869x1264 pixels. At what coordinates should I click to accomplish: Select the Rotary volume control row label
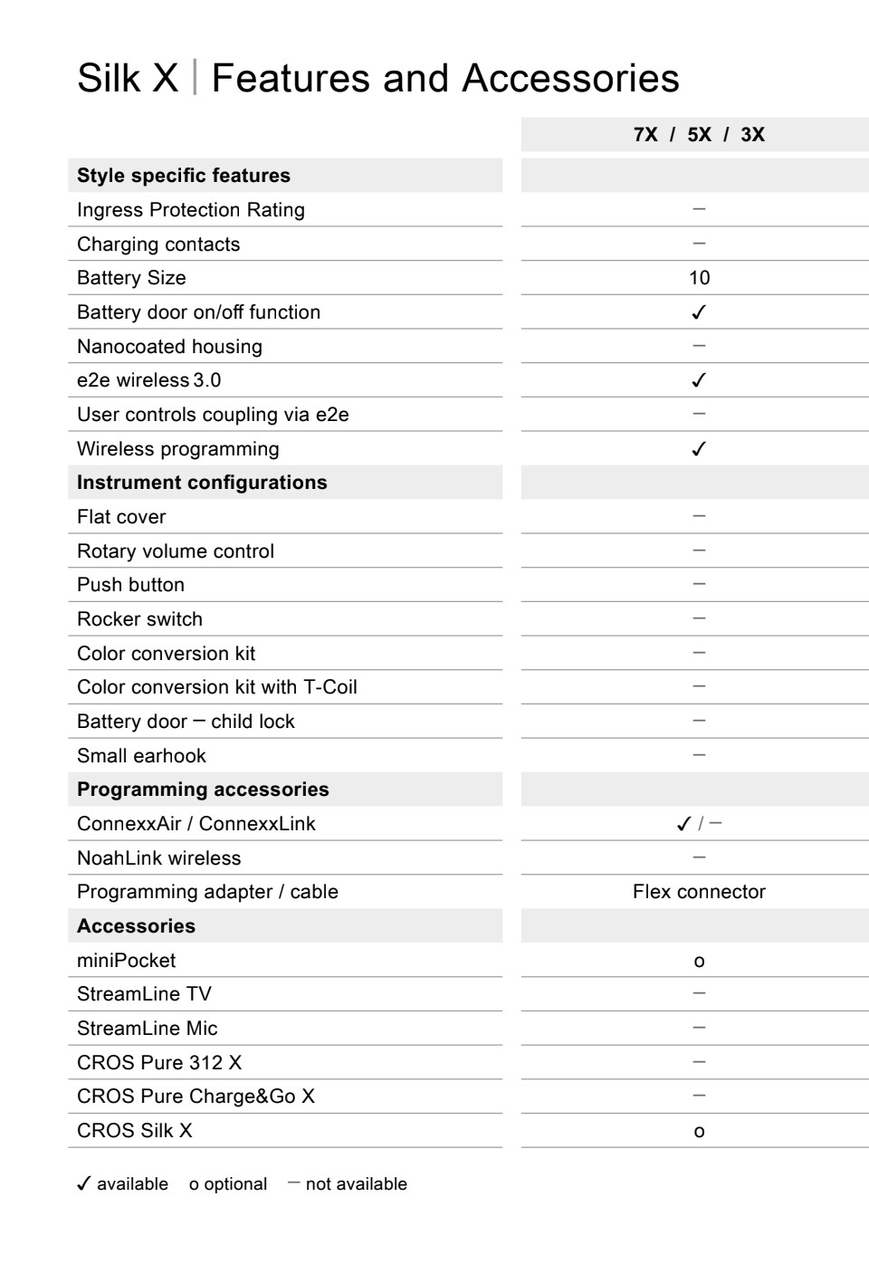point(176,551)
